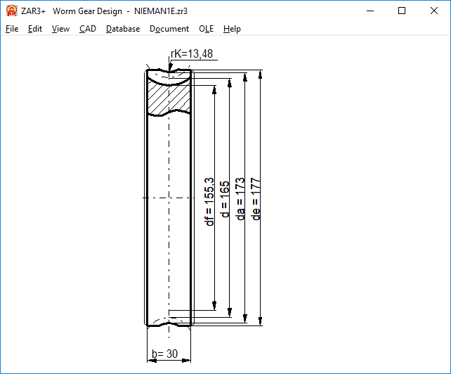Select the df = 155.3 dimension text
Viewport: 451px width, 374px height.
pyautogui.click(x=209, y=199)
